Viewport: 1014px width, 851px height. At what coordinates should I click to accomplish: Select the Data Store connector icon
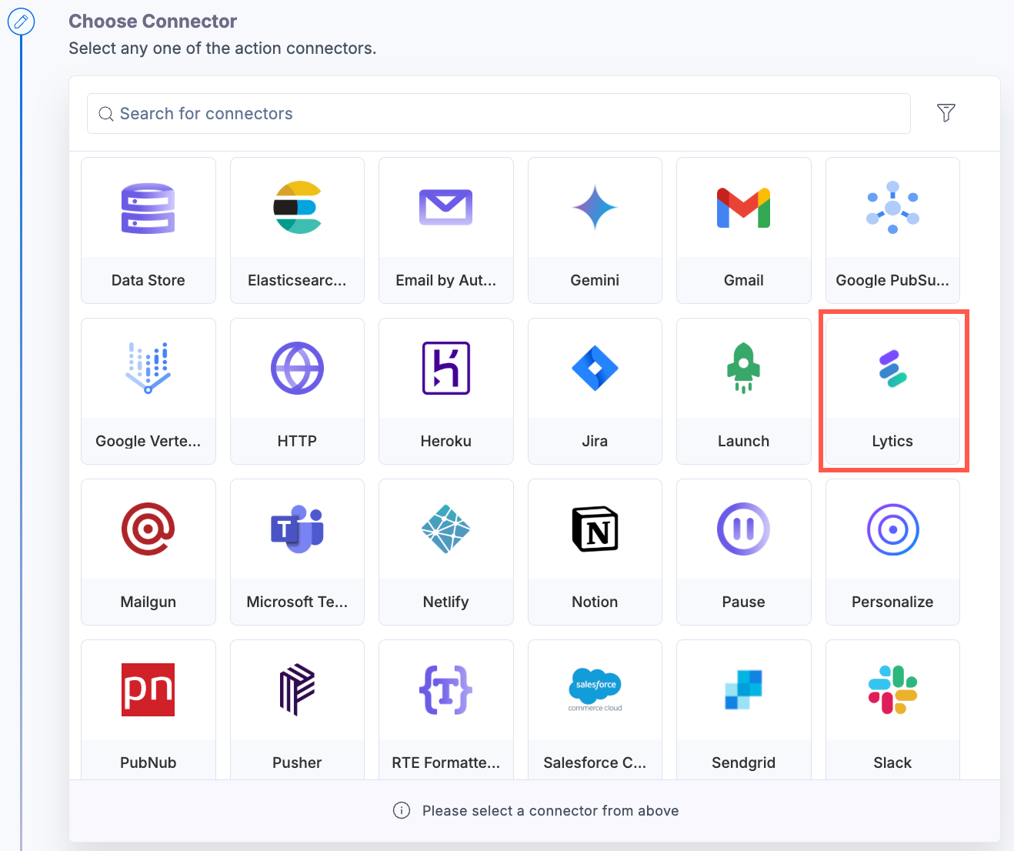pos(148,208)
